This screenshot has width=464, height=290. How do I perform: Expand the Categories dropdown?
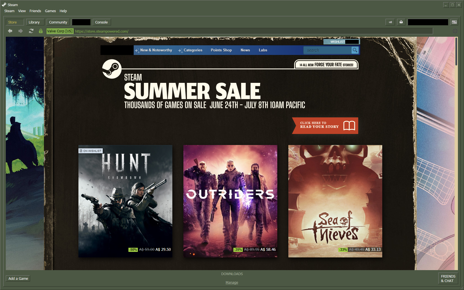[x=190, y=50]
